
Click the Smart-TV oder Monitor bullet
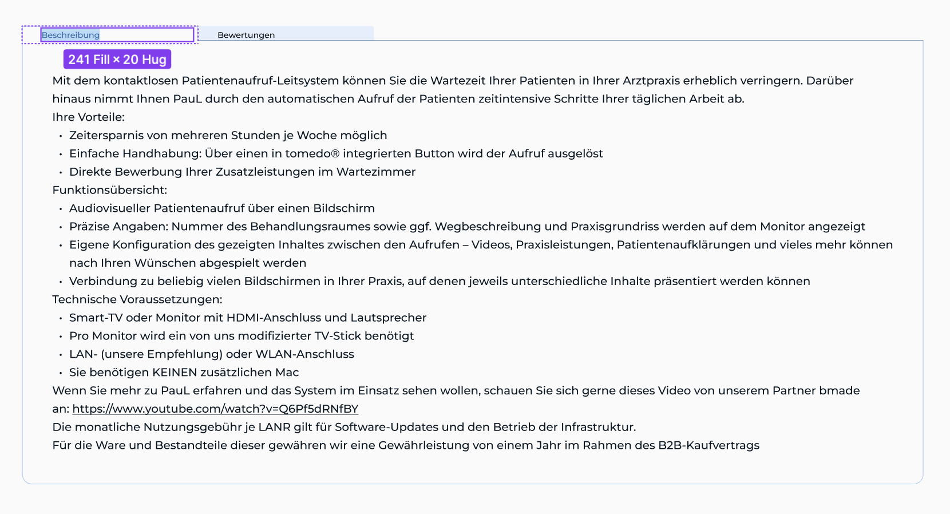point(247,318)
